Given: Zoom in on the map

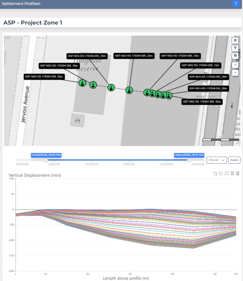Looking at the screenshot, I should coord(235,65).
